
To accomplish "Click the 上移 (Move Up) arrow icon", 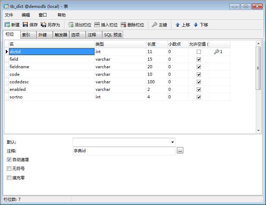I will click(178, 25).
